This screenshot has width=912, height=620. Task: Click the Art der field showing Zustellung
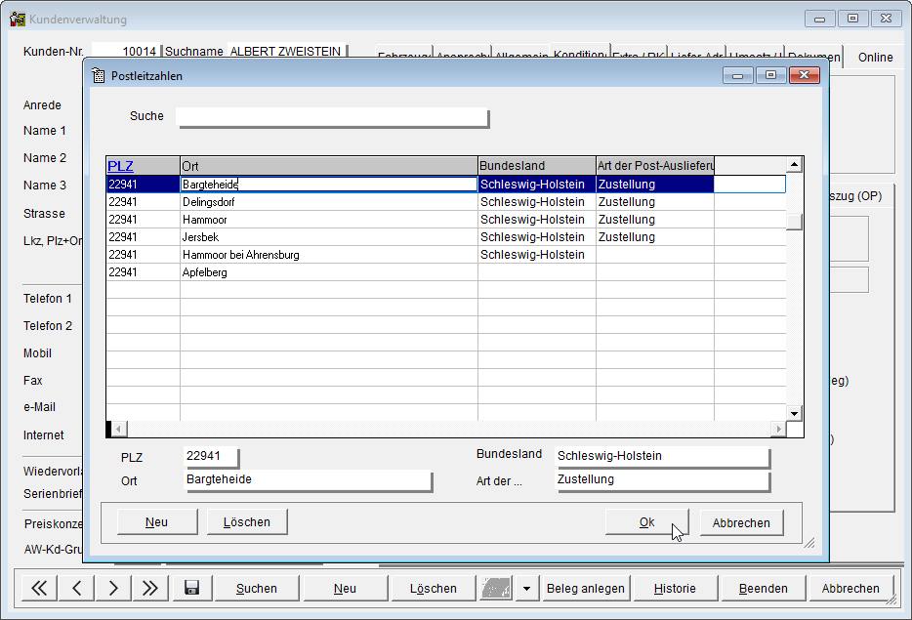(663, 480)
